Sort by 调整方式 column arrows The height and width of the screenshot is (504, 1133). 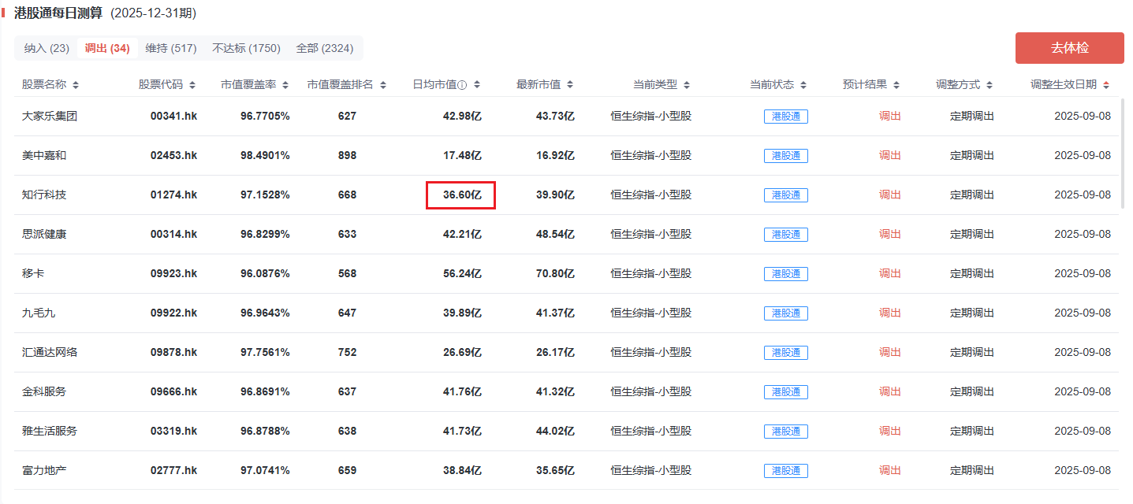(x=989, y=85)
